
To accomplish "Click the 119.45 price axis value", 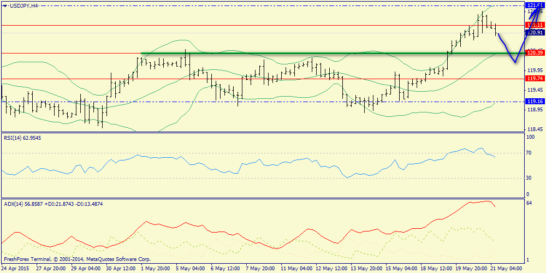I will tap(536, 90).
